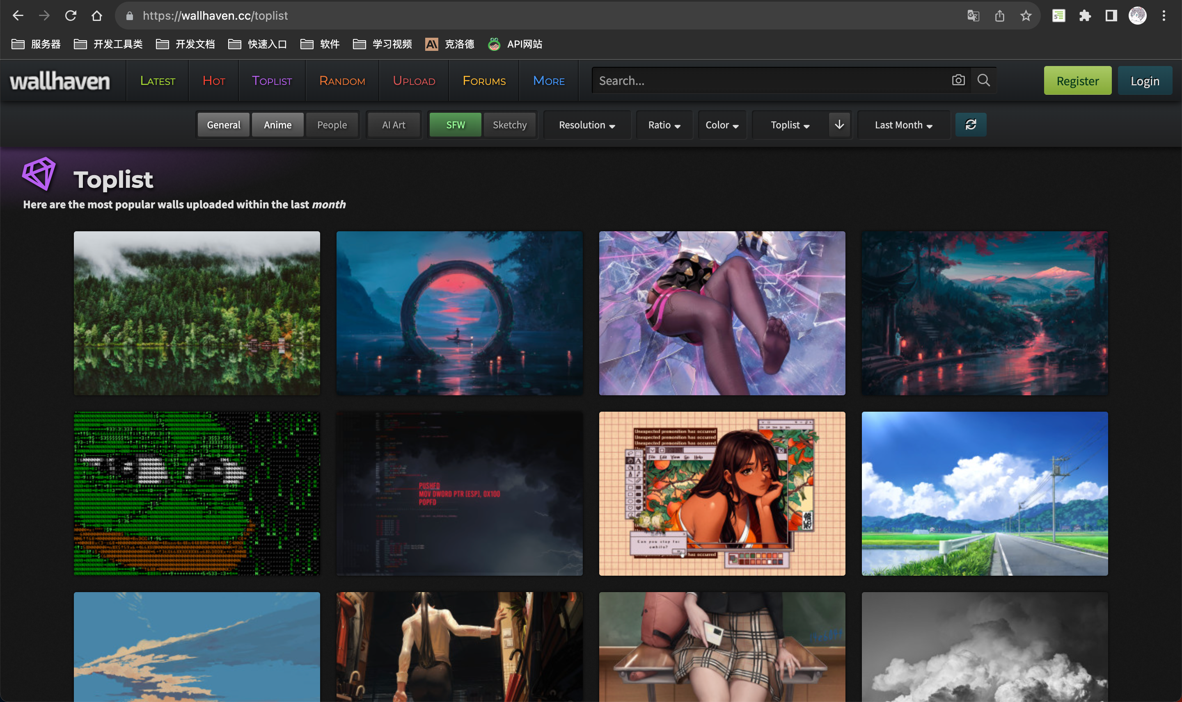
Task: Click the Login button
Action: click(1145, 80)
